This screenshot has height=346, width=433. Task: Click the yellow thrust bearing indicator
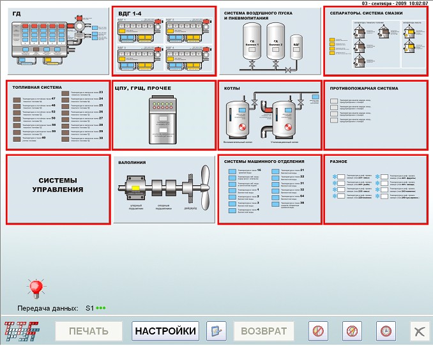tap(135, 188)
